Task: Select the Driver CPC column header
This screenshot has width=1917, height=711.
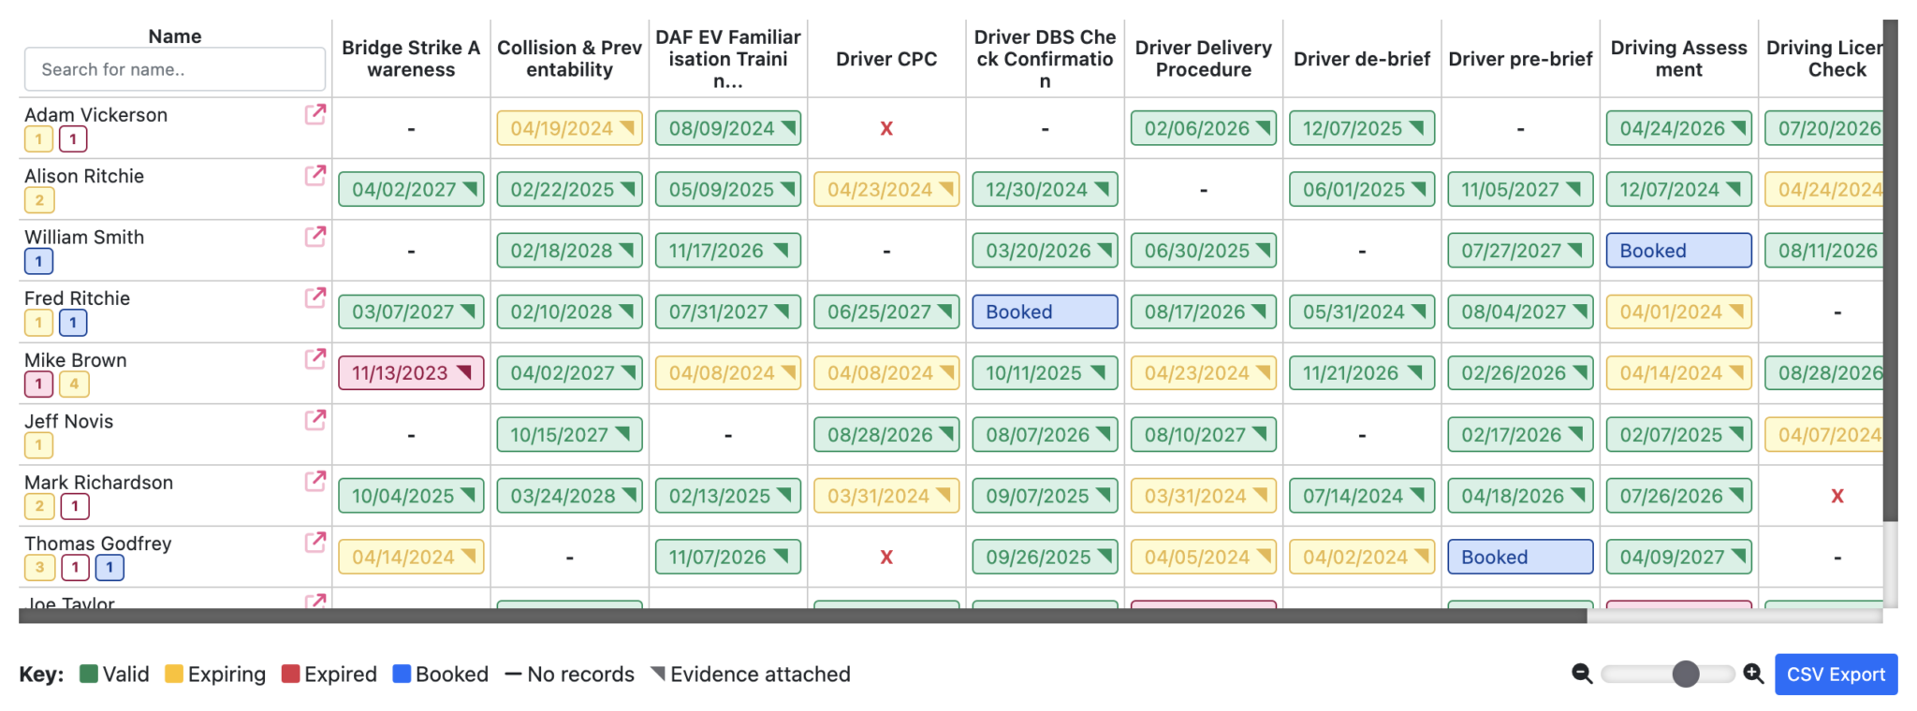Action: 886,59
